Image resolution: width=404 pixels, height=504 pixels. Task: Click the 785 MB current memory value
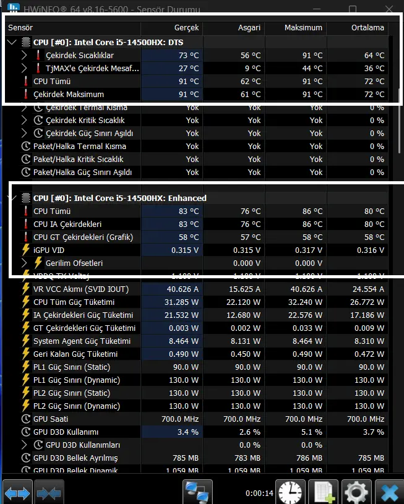tap(186, 458)
